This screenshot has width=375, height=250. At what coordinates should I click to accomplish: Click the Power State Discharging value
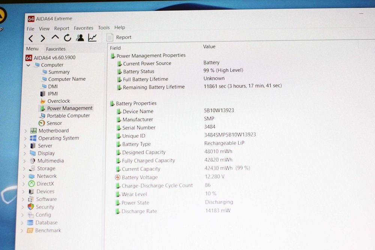tap(219, 202)
